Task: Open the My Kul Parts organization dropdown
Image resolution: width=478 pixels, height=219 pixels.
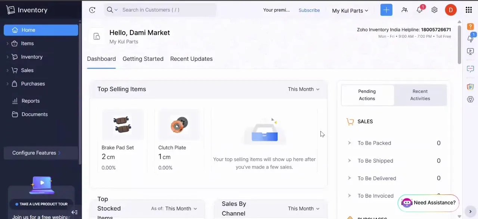Action: (x=350, y=10)
